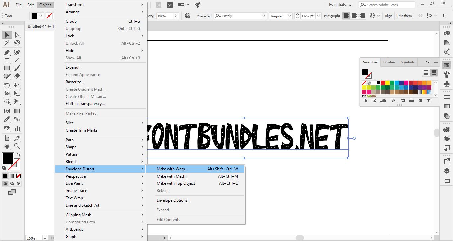Choose Make with Mesh...
453x241 pixels.
click(x=195, y=176)
